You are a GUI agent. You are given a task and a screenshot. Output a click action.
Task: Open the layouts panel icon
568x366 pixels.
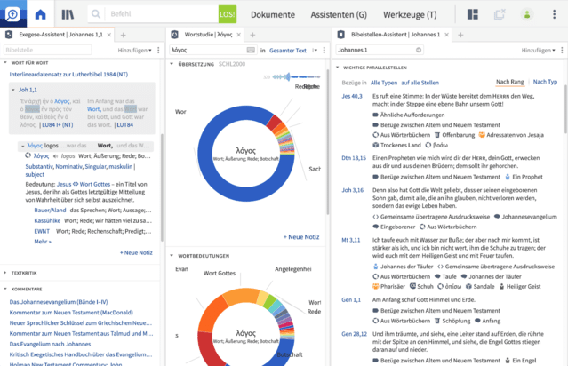(474, 14)
